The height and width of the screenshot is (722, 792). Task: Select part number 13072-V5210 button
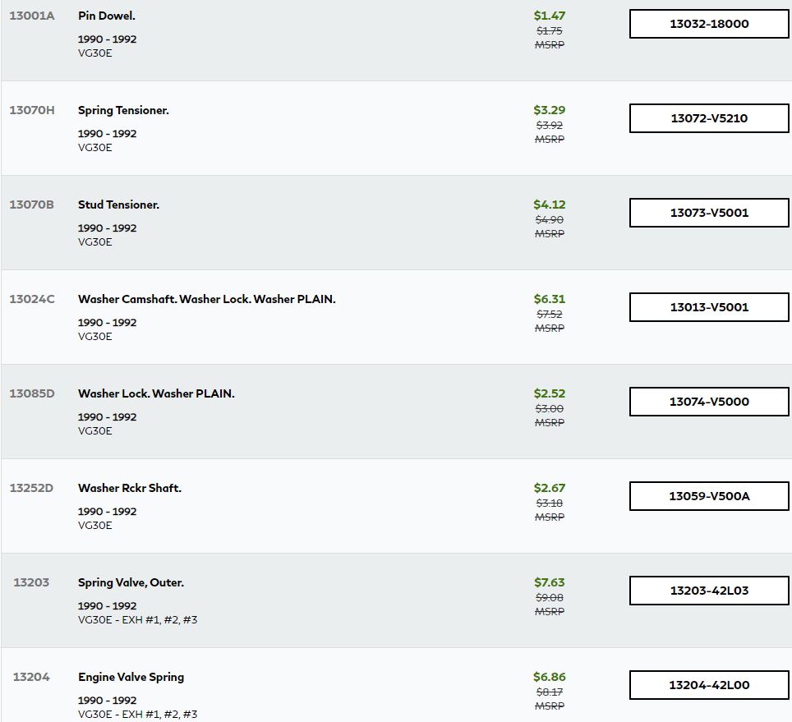coord(709,118)
